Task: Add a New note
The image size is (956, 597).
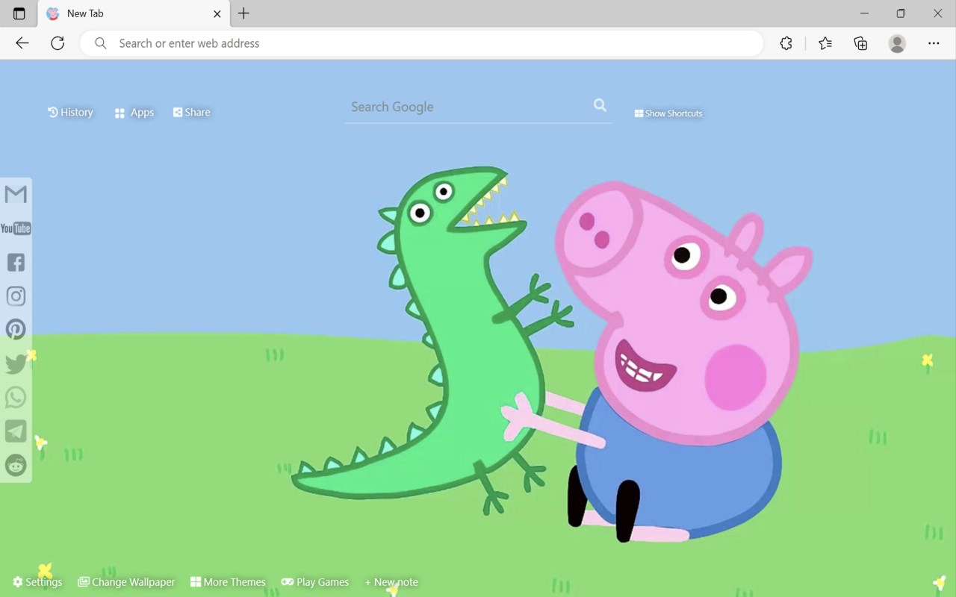Action: (x=391, y=582)
